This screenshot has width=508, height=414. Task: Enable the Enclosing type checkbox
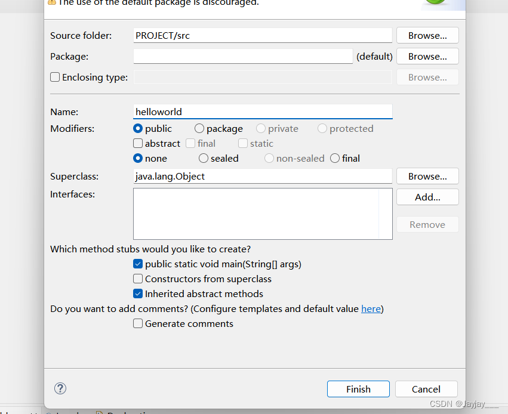click(55, 77)
